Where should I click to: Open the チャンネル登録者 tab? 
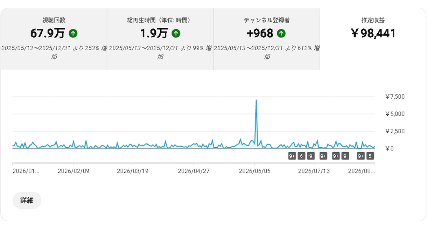(x=267, y=39)
